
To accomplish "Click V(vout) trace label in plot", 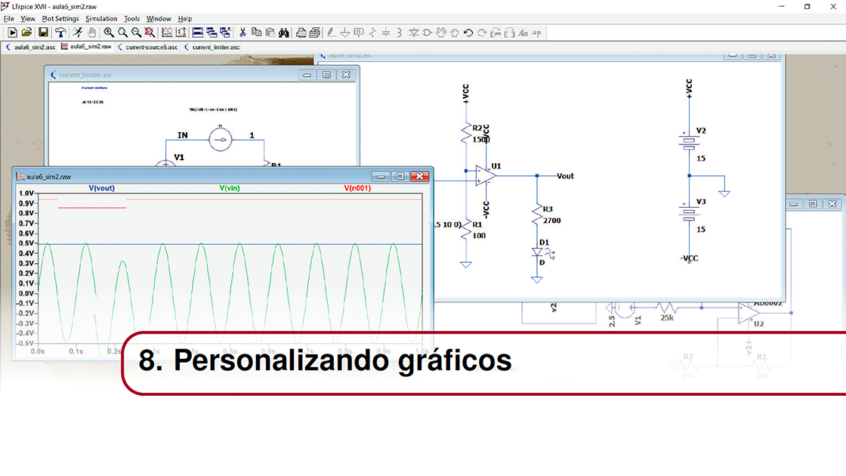I will tap(101, 188).
